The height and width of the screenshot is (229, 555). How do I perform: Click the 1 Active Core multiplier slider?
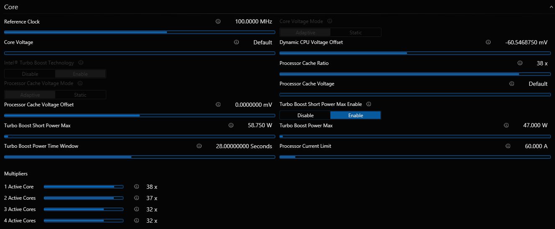tap(84, 187)
